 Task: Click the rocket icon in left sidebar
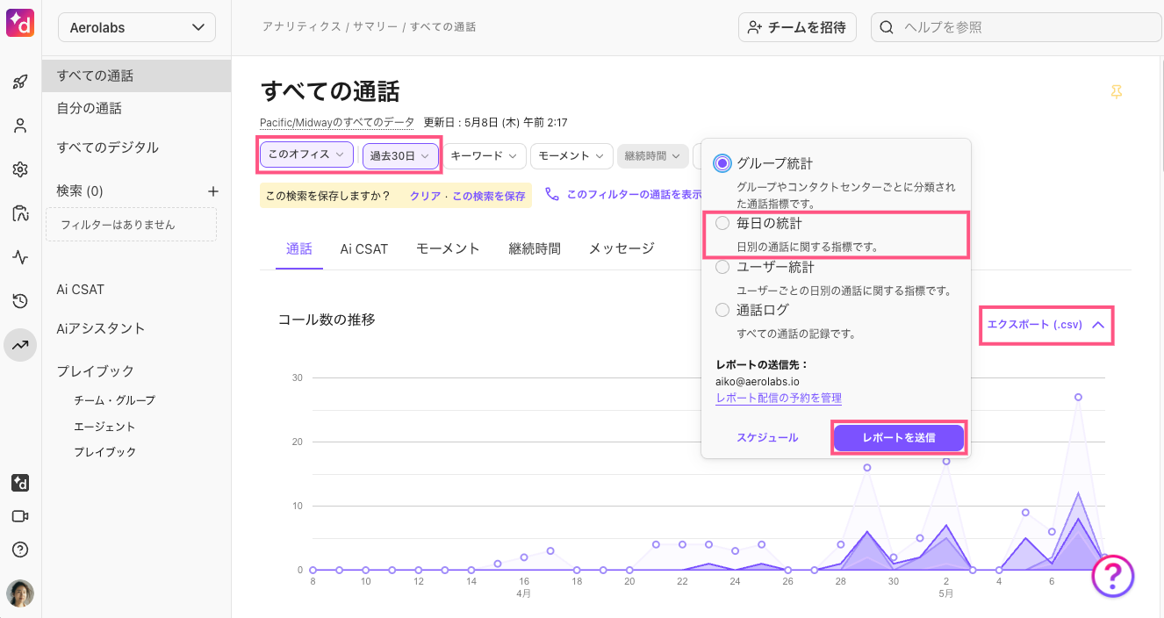[x=20, y=83]
